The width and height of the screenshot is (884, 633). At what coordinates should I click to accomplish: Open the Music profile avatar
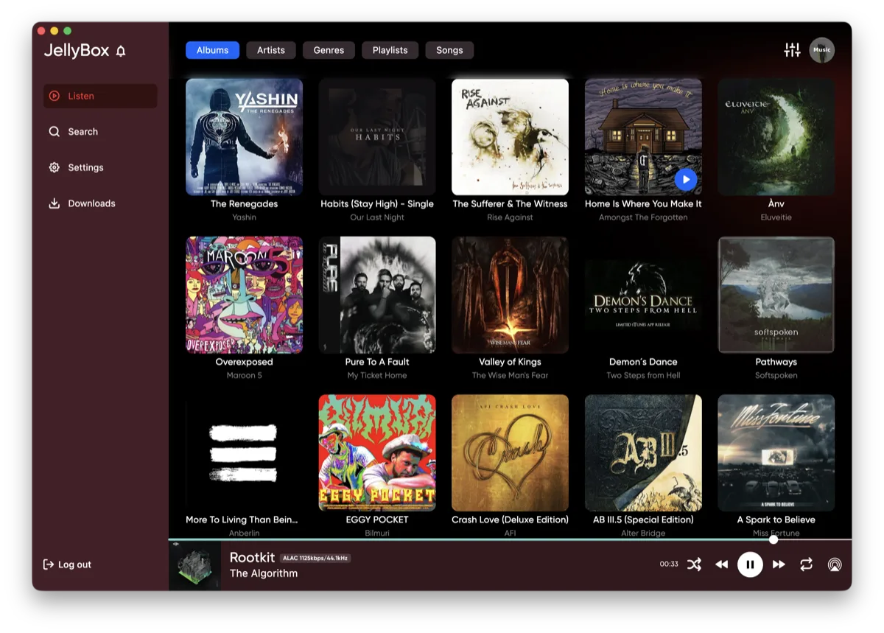[822, 50]
